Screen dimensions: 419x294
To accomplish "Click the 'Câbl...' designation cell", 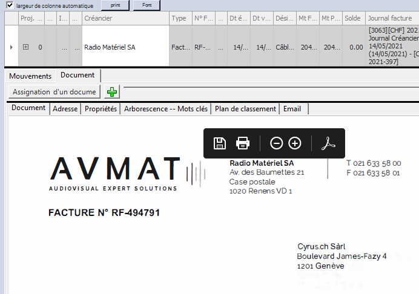I will pos(285,47).
